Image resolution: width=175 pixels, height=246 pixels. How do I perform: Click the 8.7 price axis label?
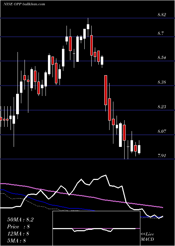[x=161, y=33]
